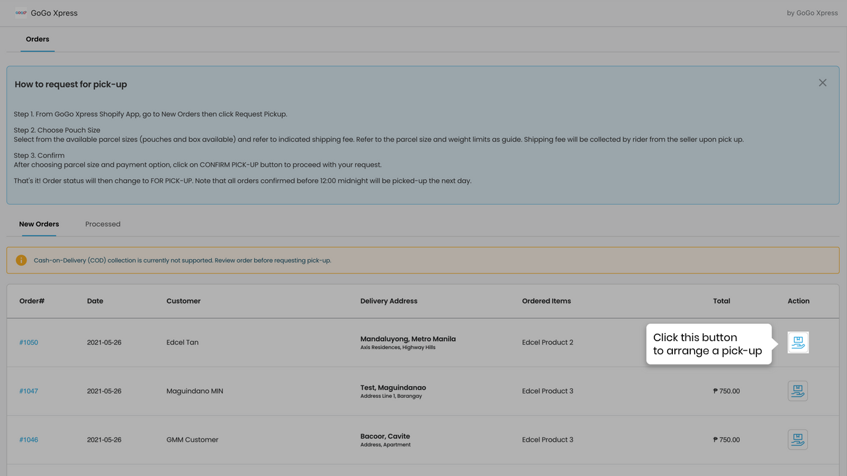Viewport: 847px width, 476px height.
Task: Click the Cash-on-Delivery not supported notice text
Action: [183, 260]
